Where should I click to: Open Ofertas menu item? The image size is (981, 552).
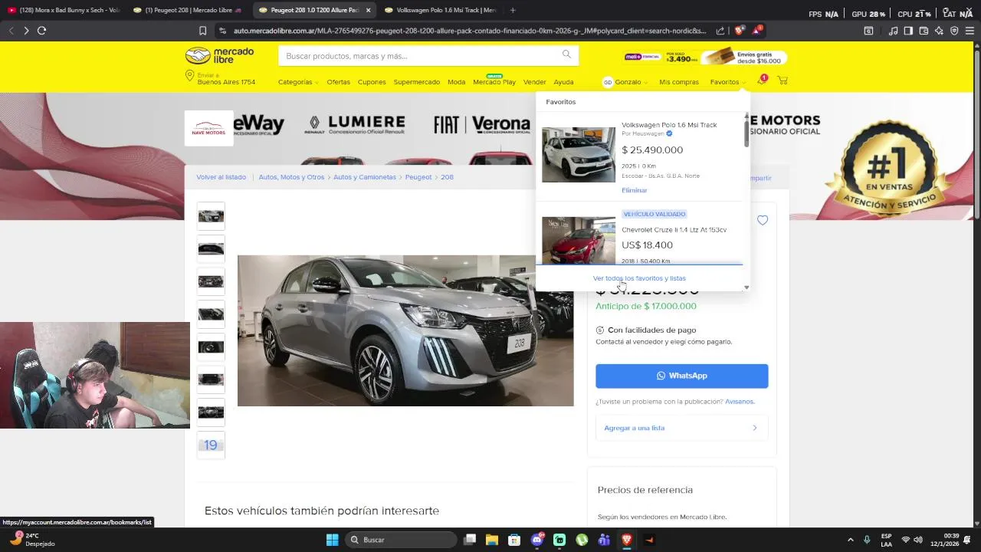[x=338, y=82]
